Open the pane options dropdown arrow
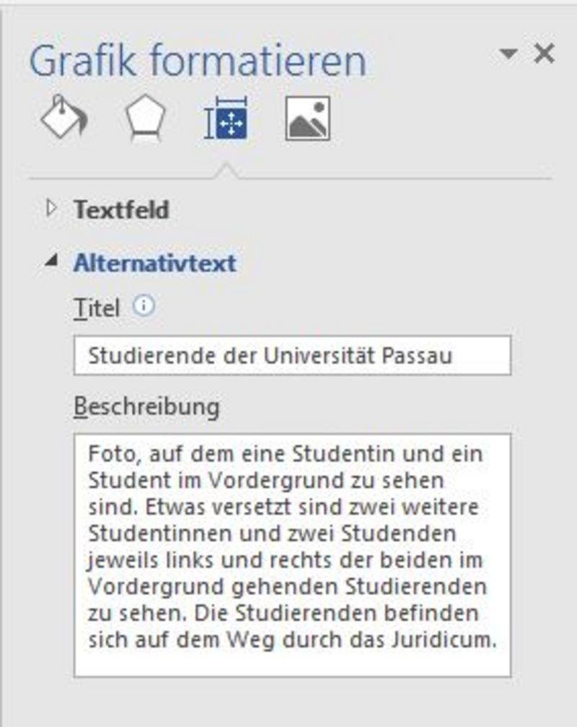Screen dimensions: 577x727 tap(508, 53)
